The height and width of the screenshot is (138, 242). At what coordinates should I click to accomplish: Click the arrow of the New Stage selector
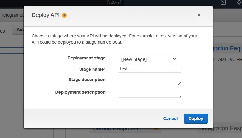tap(174, 59)
